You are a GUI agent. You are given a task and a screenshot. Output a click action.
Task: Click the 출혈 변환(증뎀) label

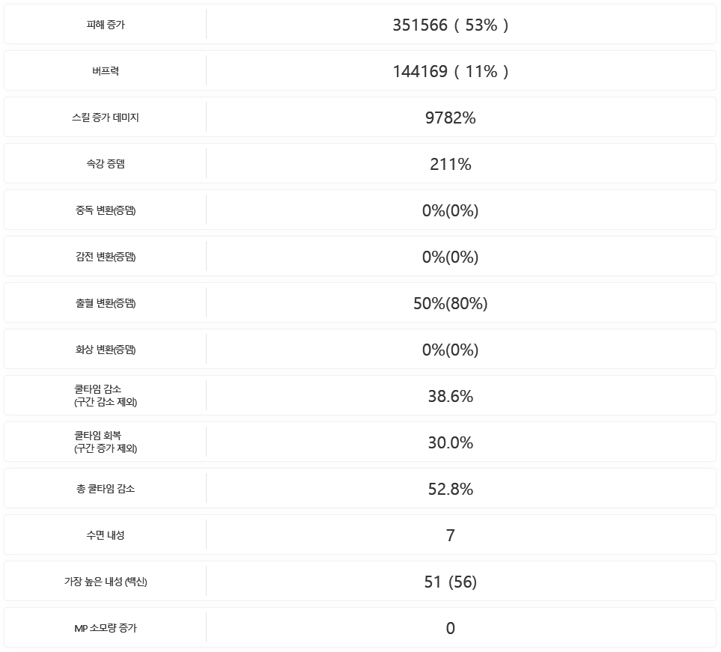[106, 303]
